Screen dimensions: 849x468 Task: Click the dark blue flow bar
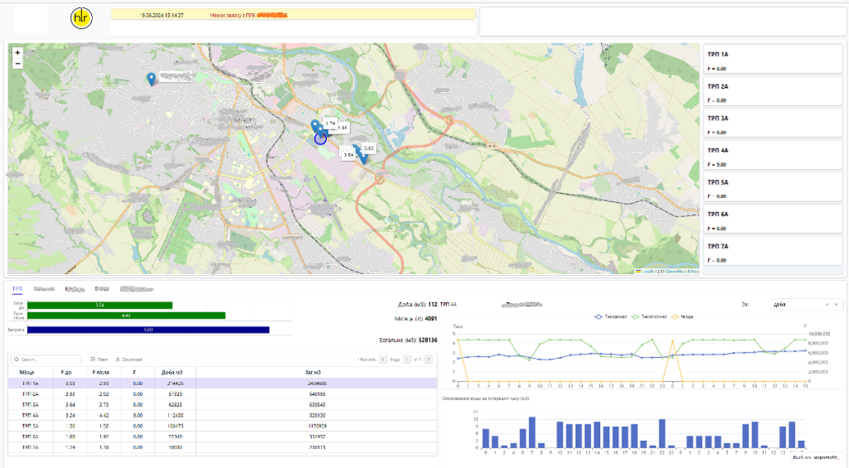[x=149, y=329]
